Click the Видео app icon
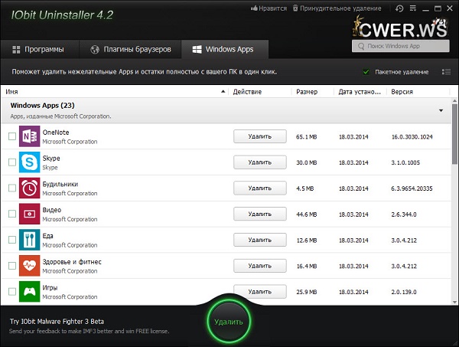459x347 pixels. click(30, 214)
